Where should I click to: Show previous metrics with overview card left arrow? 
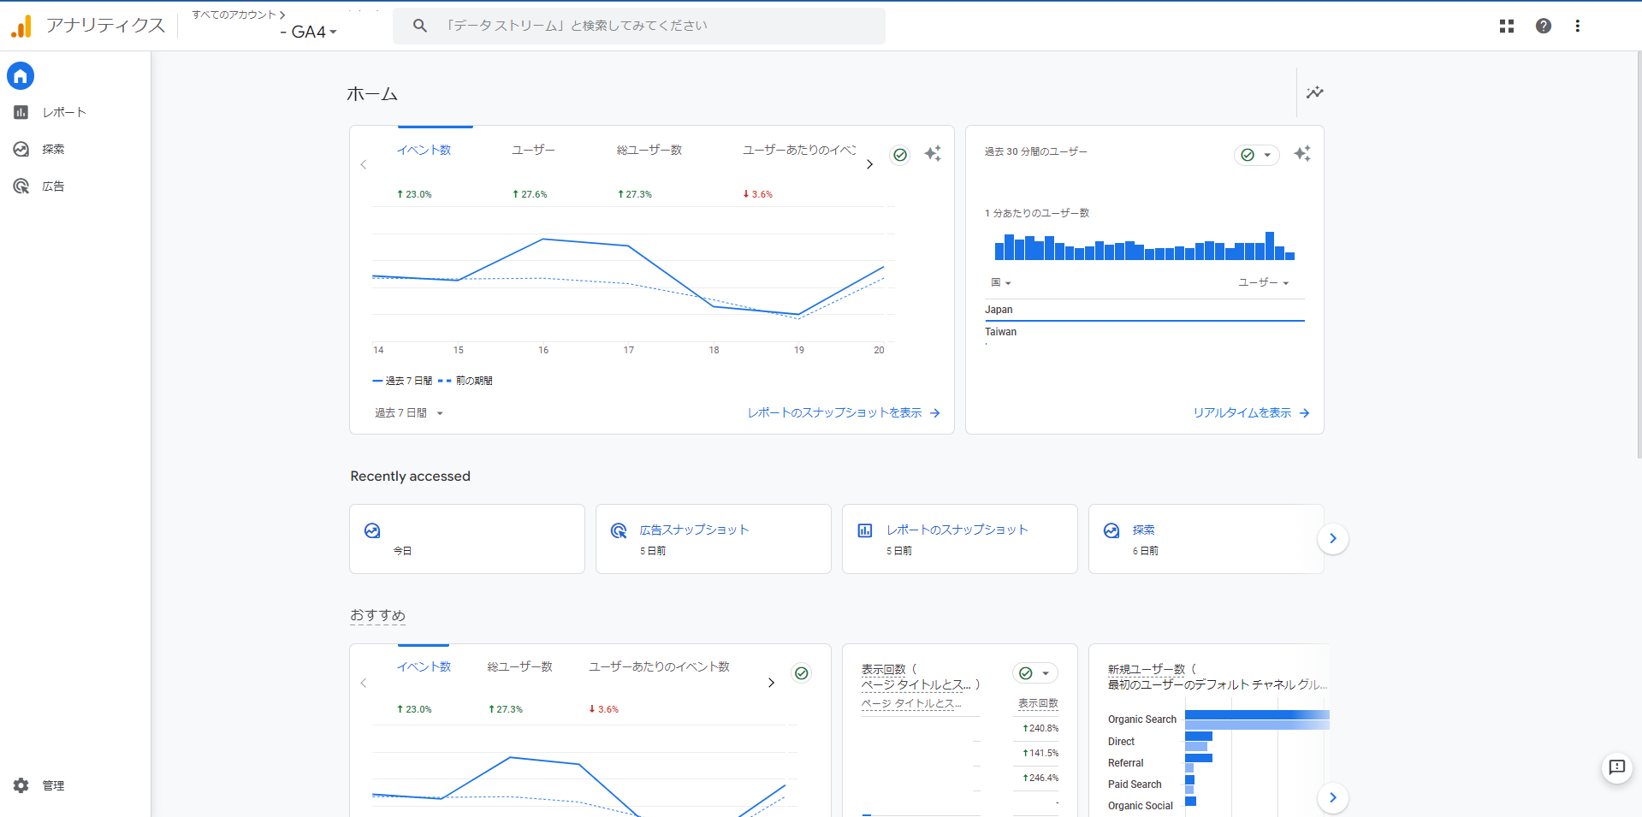[x=364, y=164]
